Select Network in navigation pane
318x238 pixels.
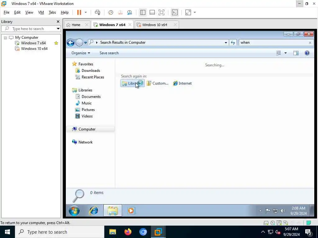coord(85,142)
